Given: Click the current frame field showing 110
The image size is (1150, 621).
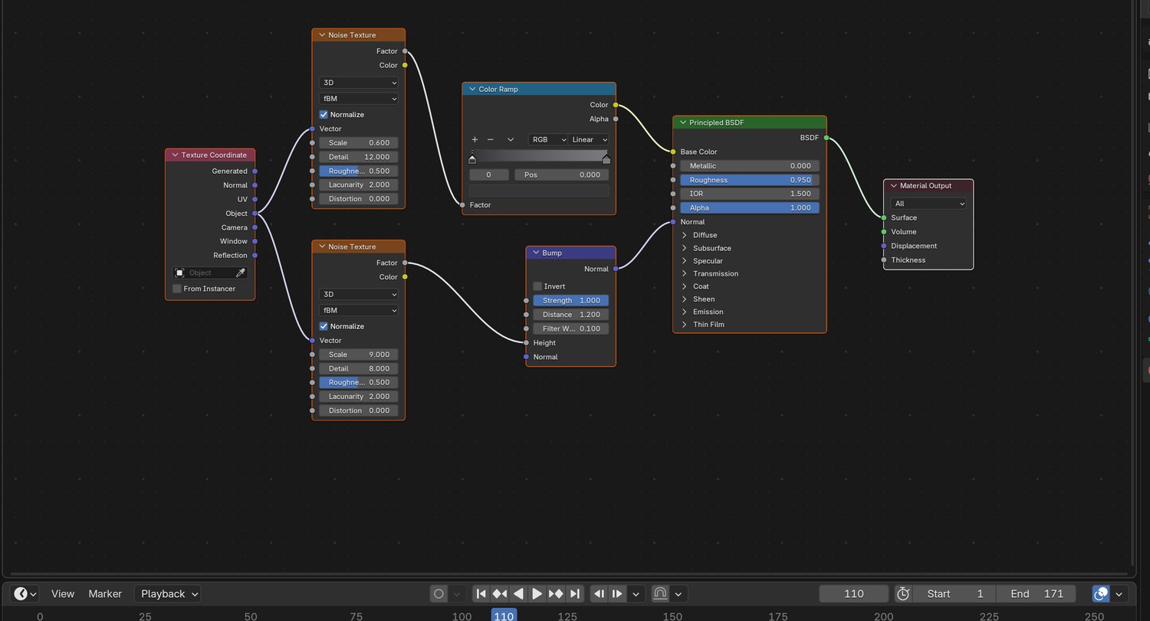Looking at the screenshot, I should pos(854,593).
